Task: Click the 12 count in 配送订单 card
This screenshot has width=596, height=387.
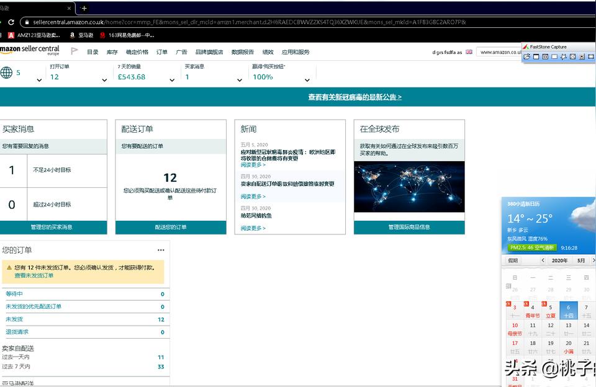Action: point(170,178)
